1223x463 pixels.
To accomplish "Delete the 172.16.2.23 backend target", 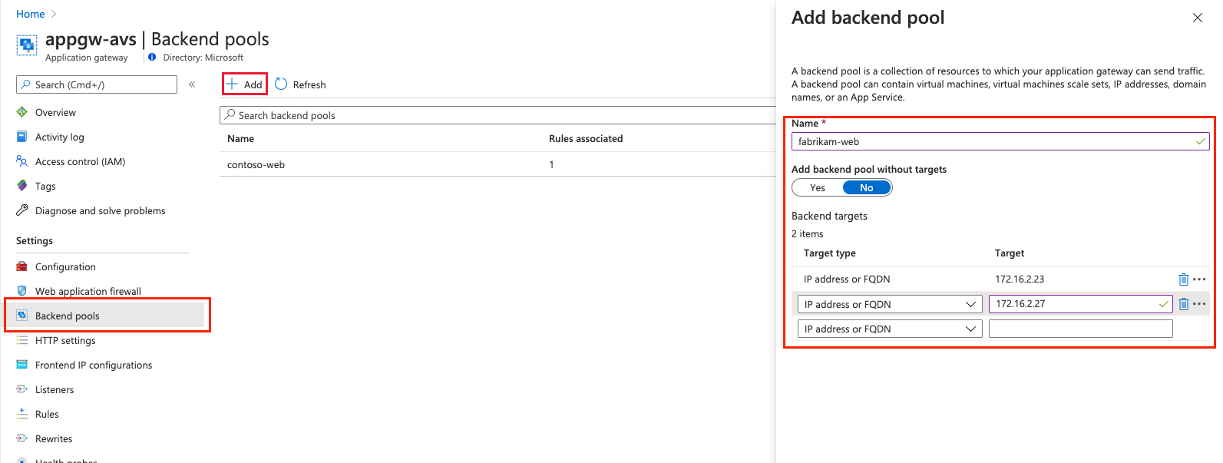I will pyautogui.click(x=1184, y=279).
